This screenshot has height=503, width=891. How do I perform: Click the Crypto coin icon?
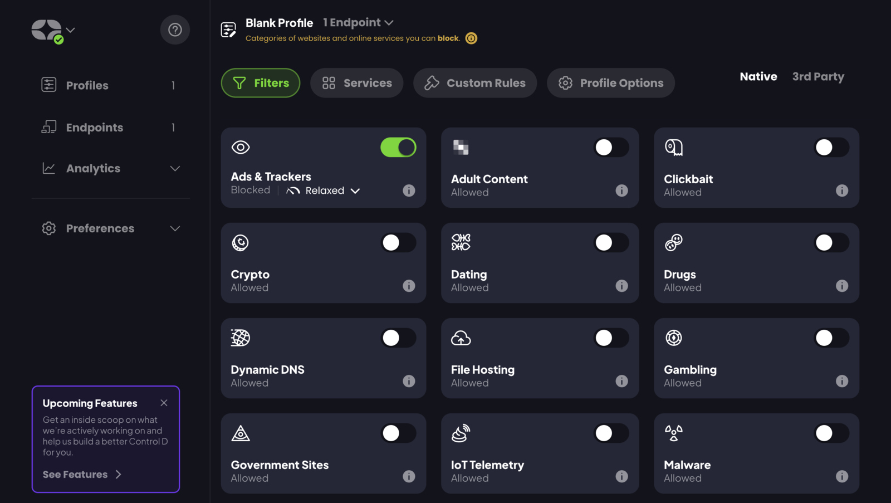coord(241,242)
